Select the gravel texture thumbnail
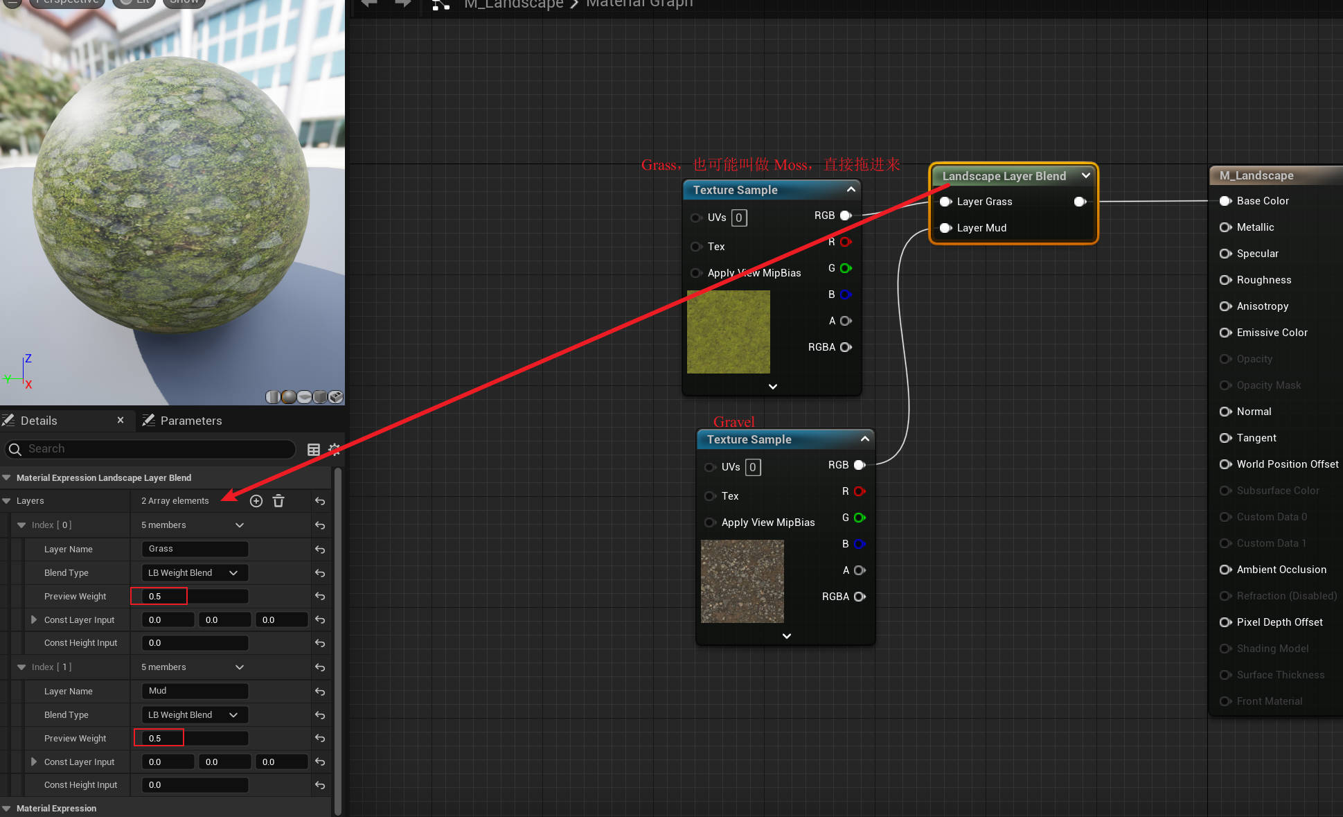 pos(742,581)
